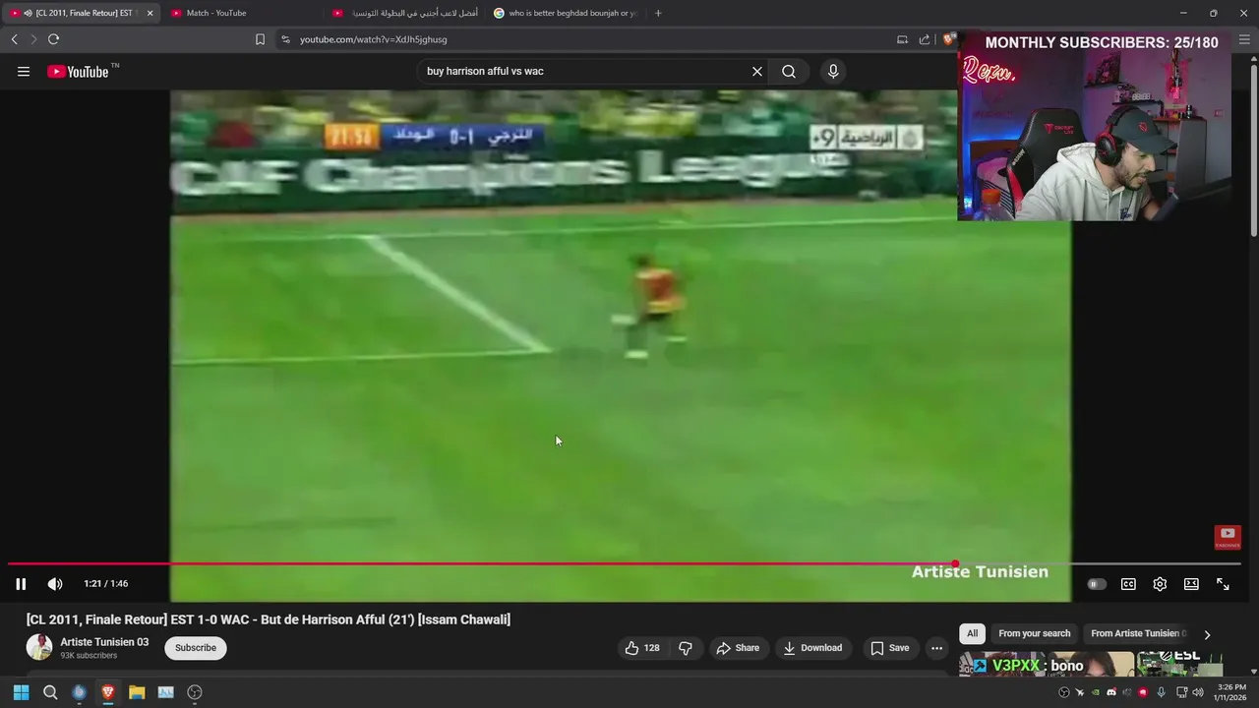Open File Explorer from the taskbar

click(137, 692)
